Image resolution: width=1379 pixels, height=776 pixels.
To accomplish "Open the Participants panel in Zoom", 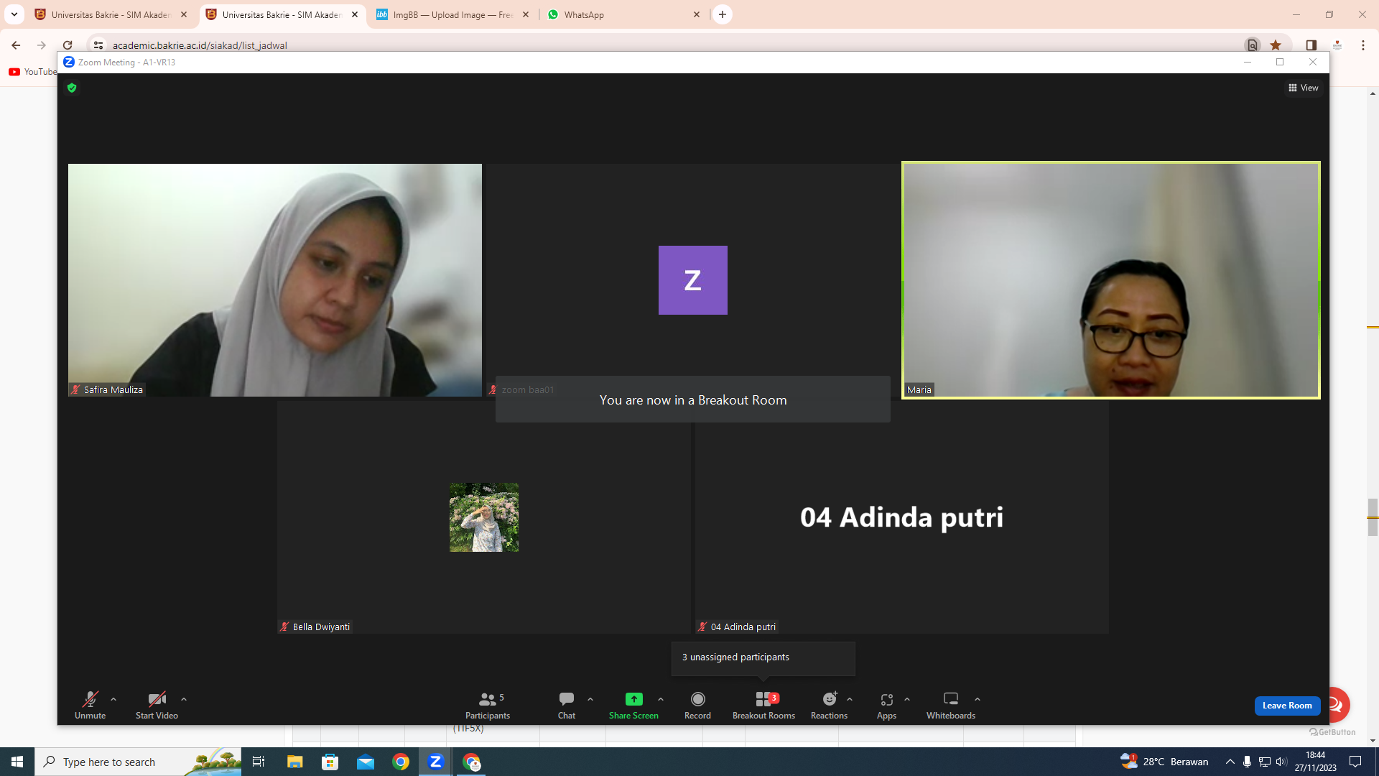I will tap(488, 706).
